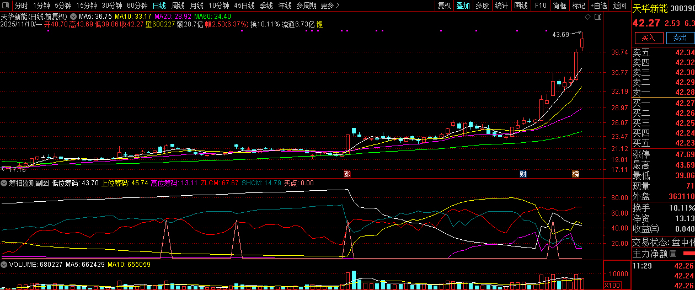695x290 pixels.
Task: Expand the VOLUME indicator dropdown
Action: tap(4, 265)
